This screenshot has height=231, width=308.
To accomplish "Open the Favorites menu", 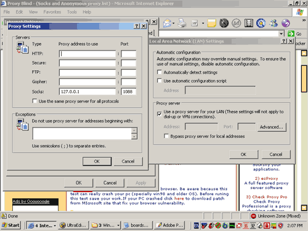I will 52,12.
